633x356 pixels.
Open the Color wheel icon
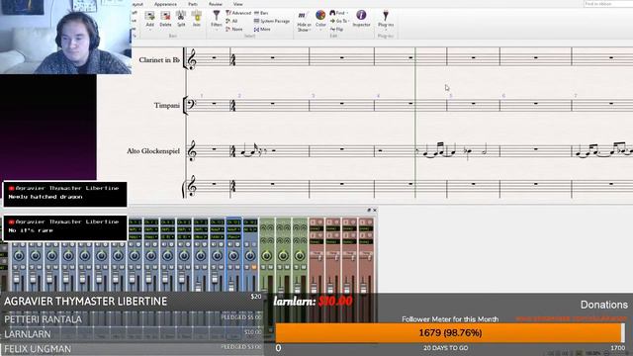pos(320,16)
